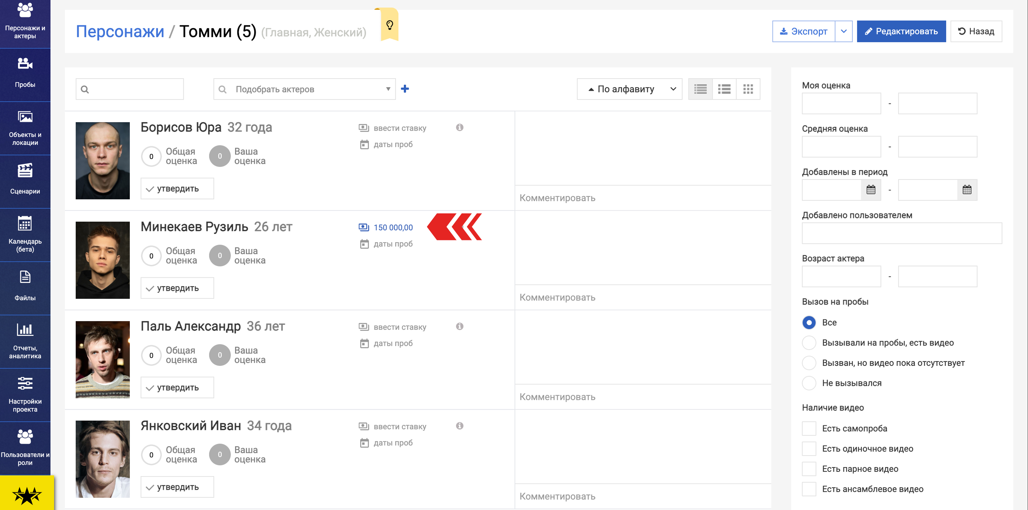Switch to grid view icon

pos(748,89)
